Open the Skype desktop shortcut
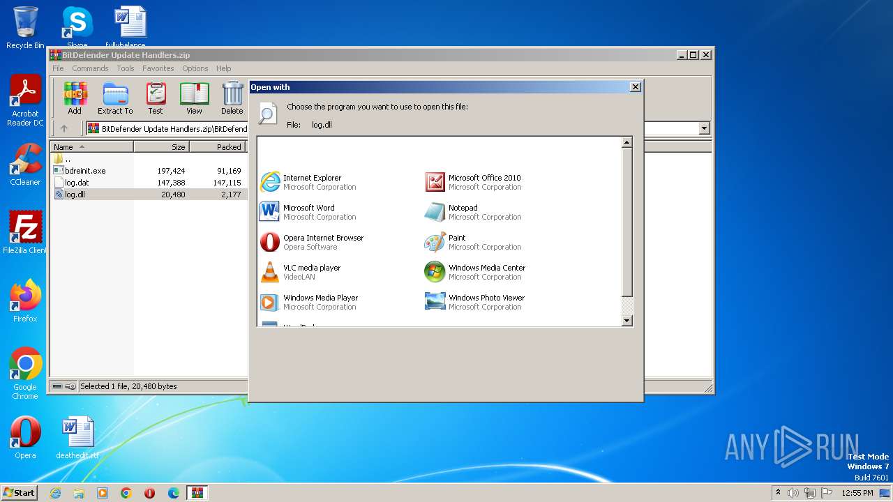893x502 pixels. (77, 27)
